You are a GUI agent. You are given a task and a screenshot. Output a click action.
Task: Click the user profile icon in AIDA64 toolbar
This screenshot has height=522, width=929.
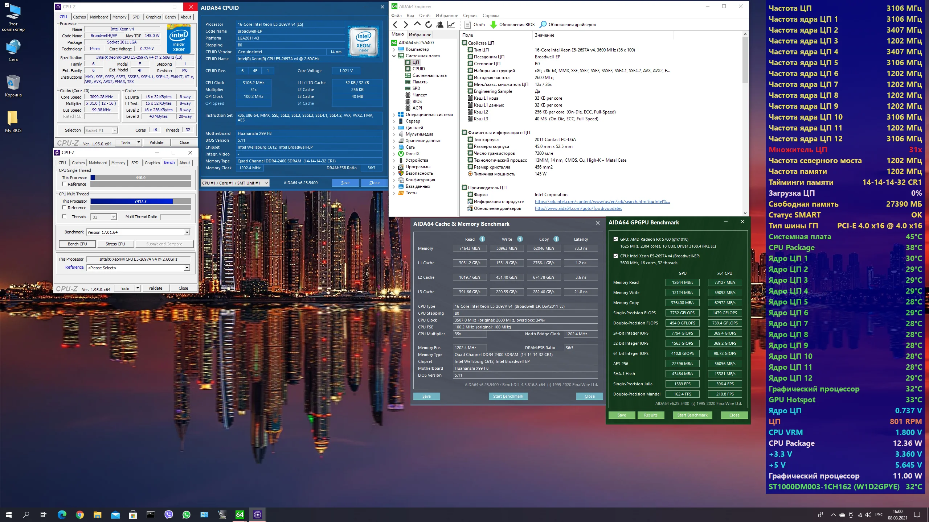(x=440, y=25)
